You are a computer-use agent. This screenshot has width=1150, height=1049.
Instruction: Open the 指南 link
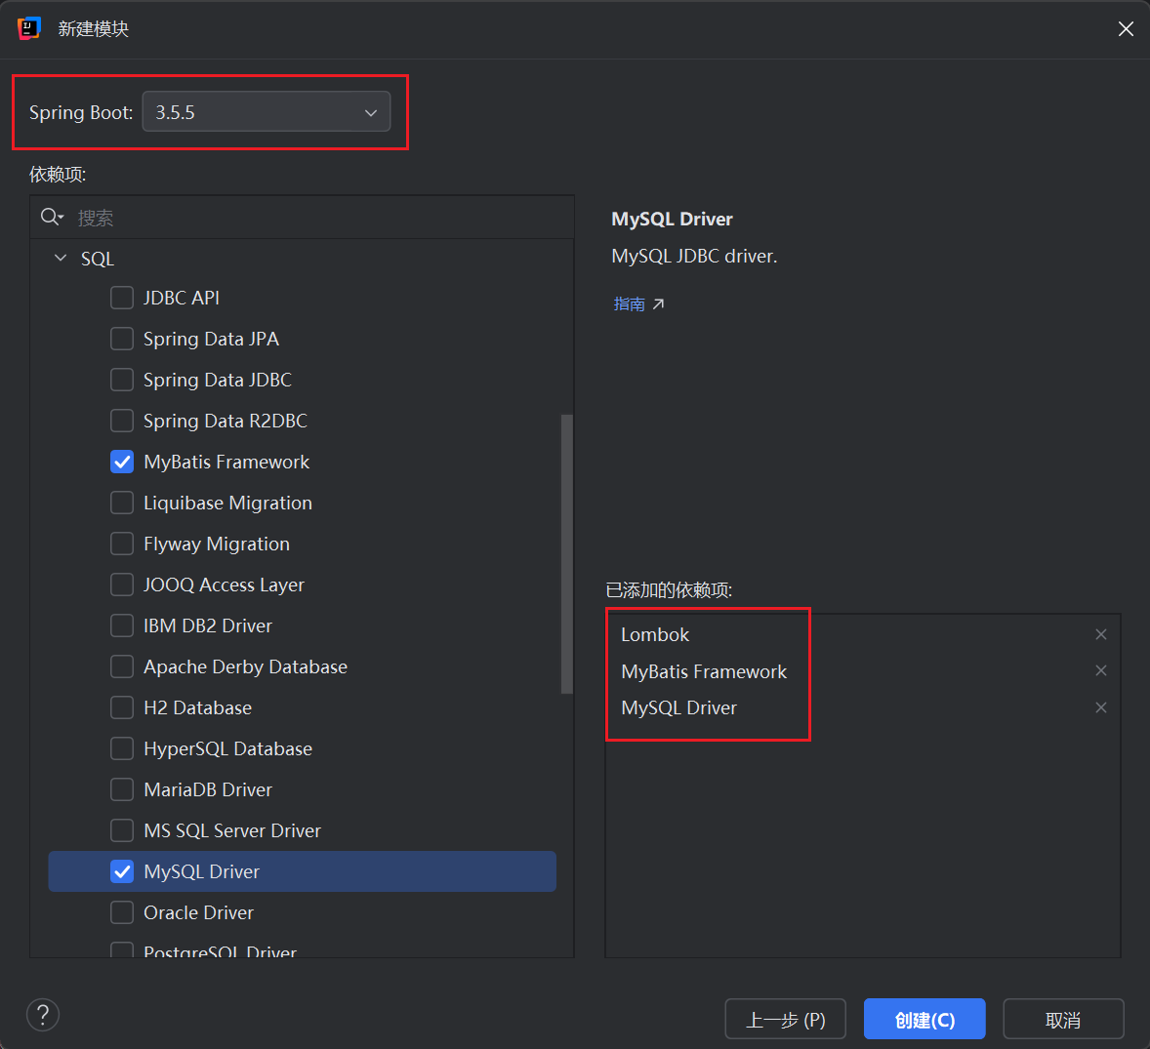point(630,303)
